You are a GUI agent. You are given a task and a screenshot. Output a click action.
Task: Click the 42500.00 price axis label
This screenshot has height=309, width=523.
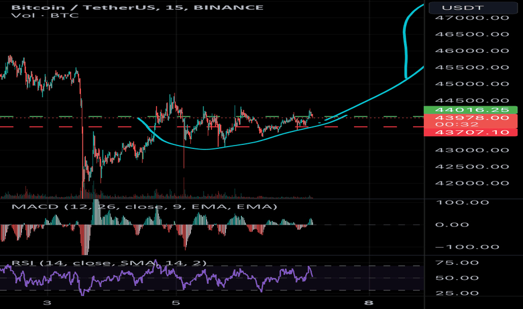point(471,167)
